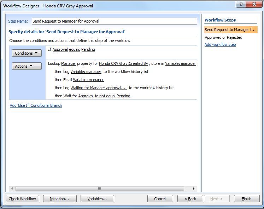Click 'Variable: manager' in Lookup action

[x=181, y=63]
